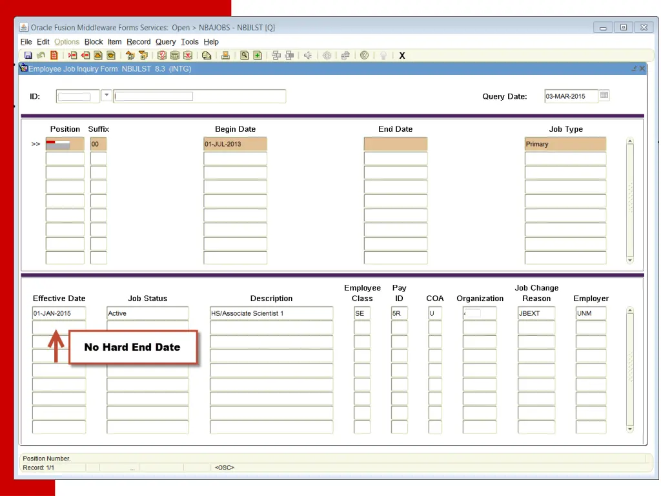The width and height of the screenshot is (661, 496).
Task: Click the Select orange document icon
Action: coord(54,56)
